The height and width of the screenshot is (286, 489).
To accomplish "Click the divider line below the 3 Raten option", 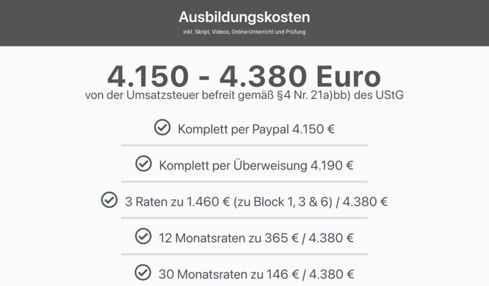I will (244, 218).
